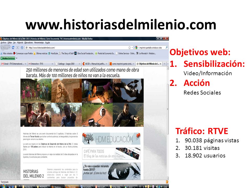Open the Archivo menu
The image size is (251, 188).
(3, 43)
